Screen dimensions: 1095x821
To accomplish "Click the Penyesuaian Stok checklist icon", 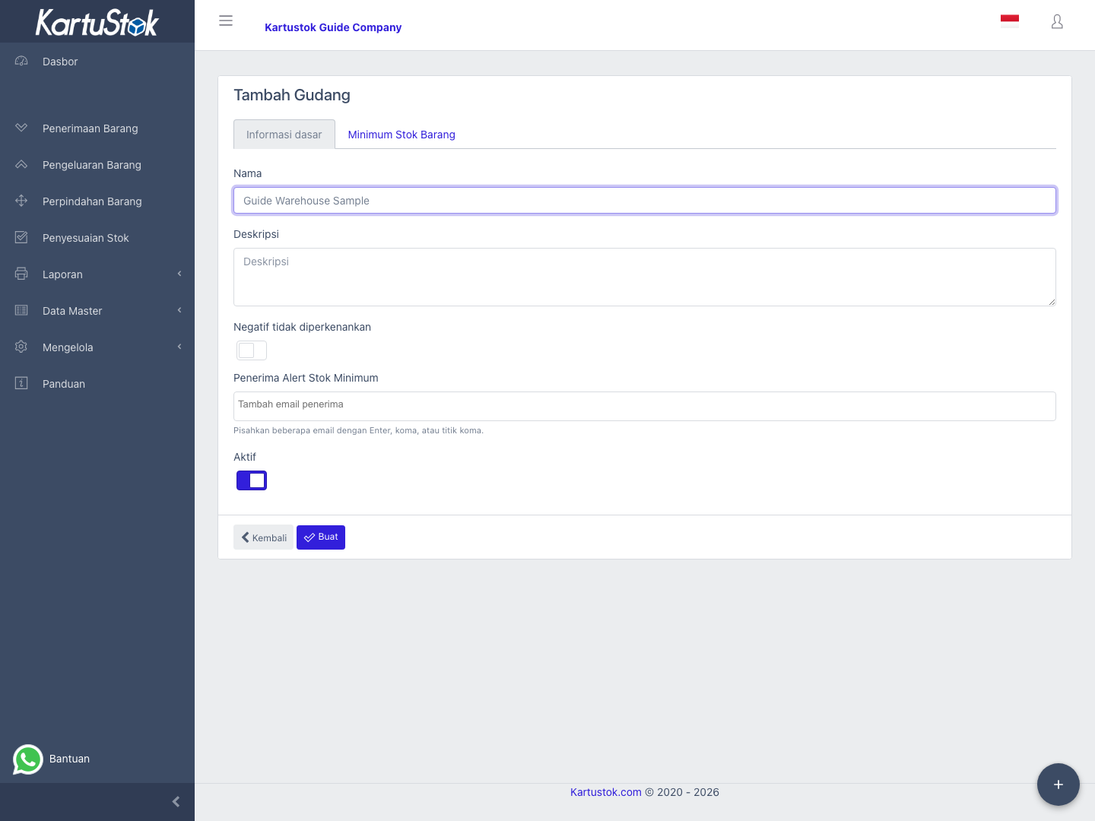I will click(21, 237).
